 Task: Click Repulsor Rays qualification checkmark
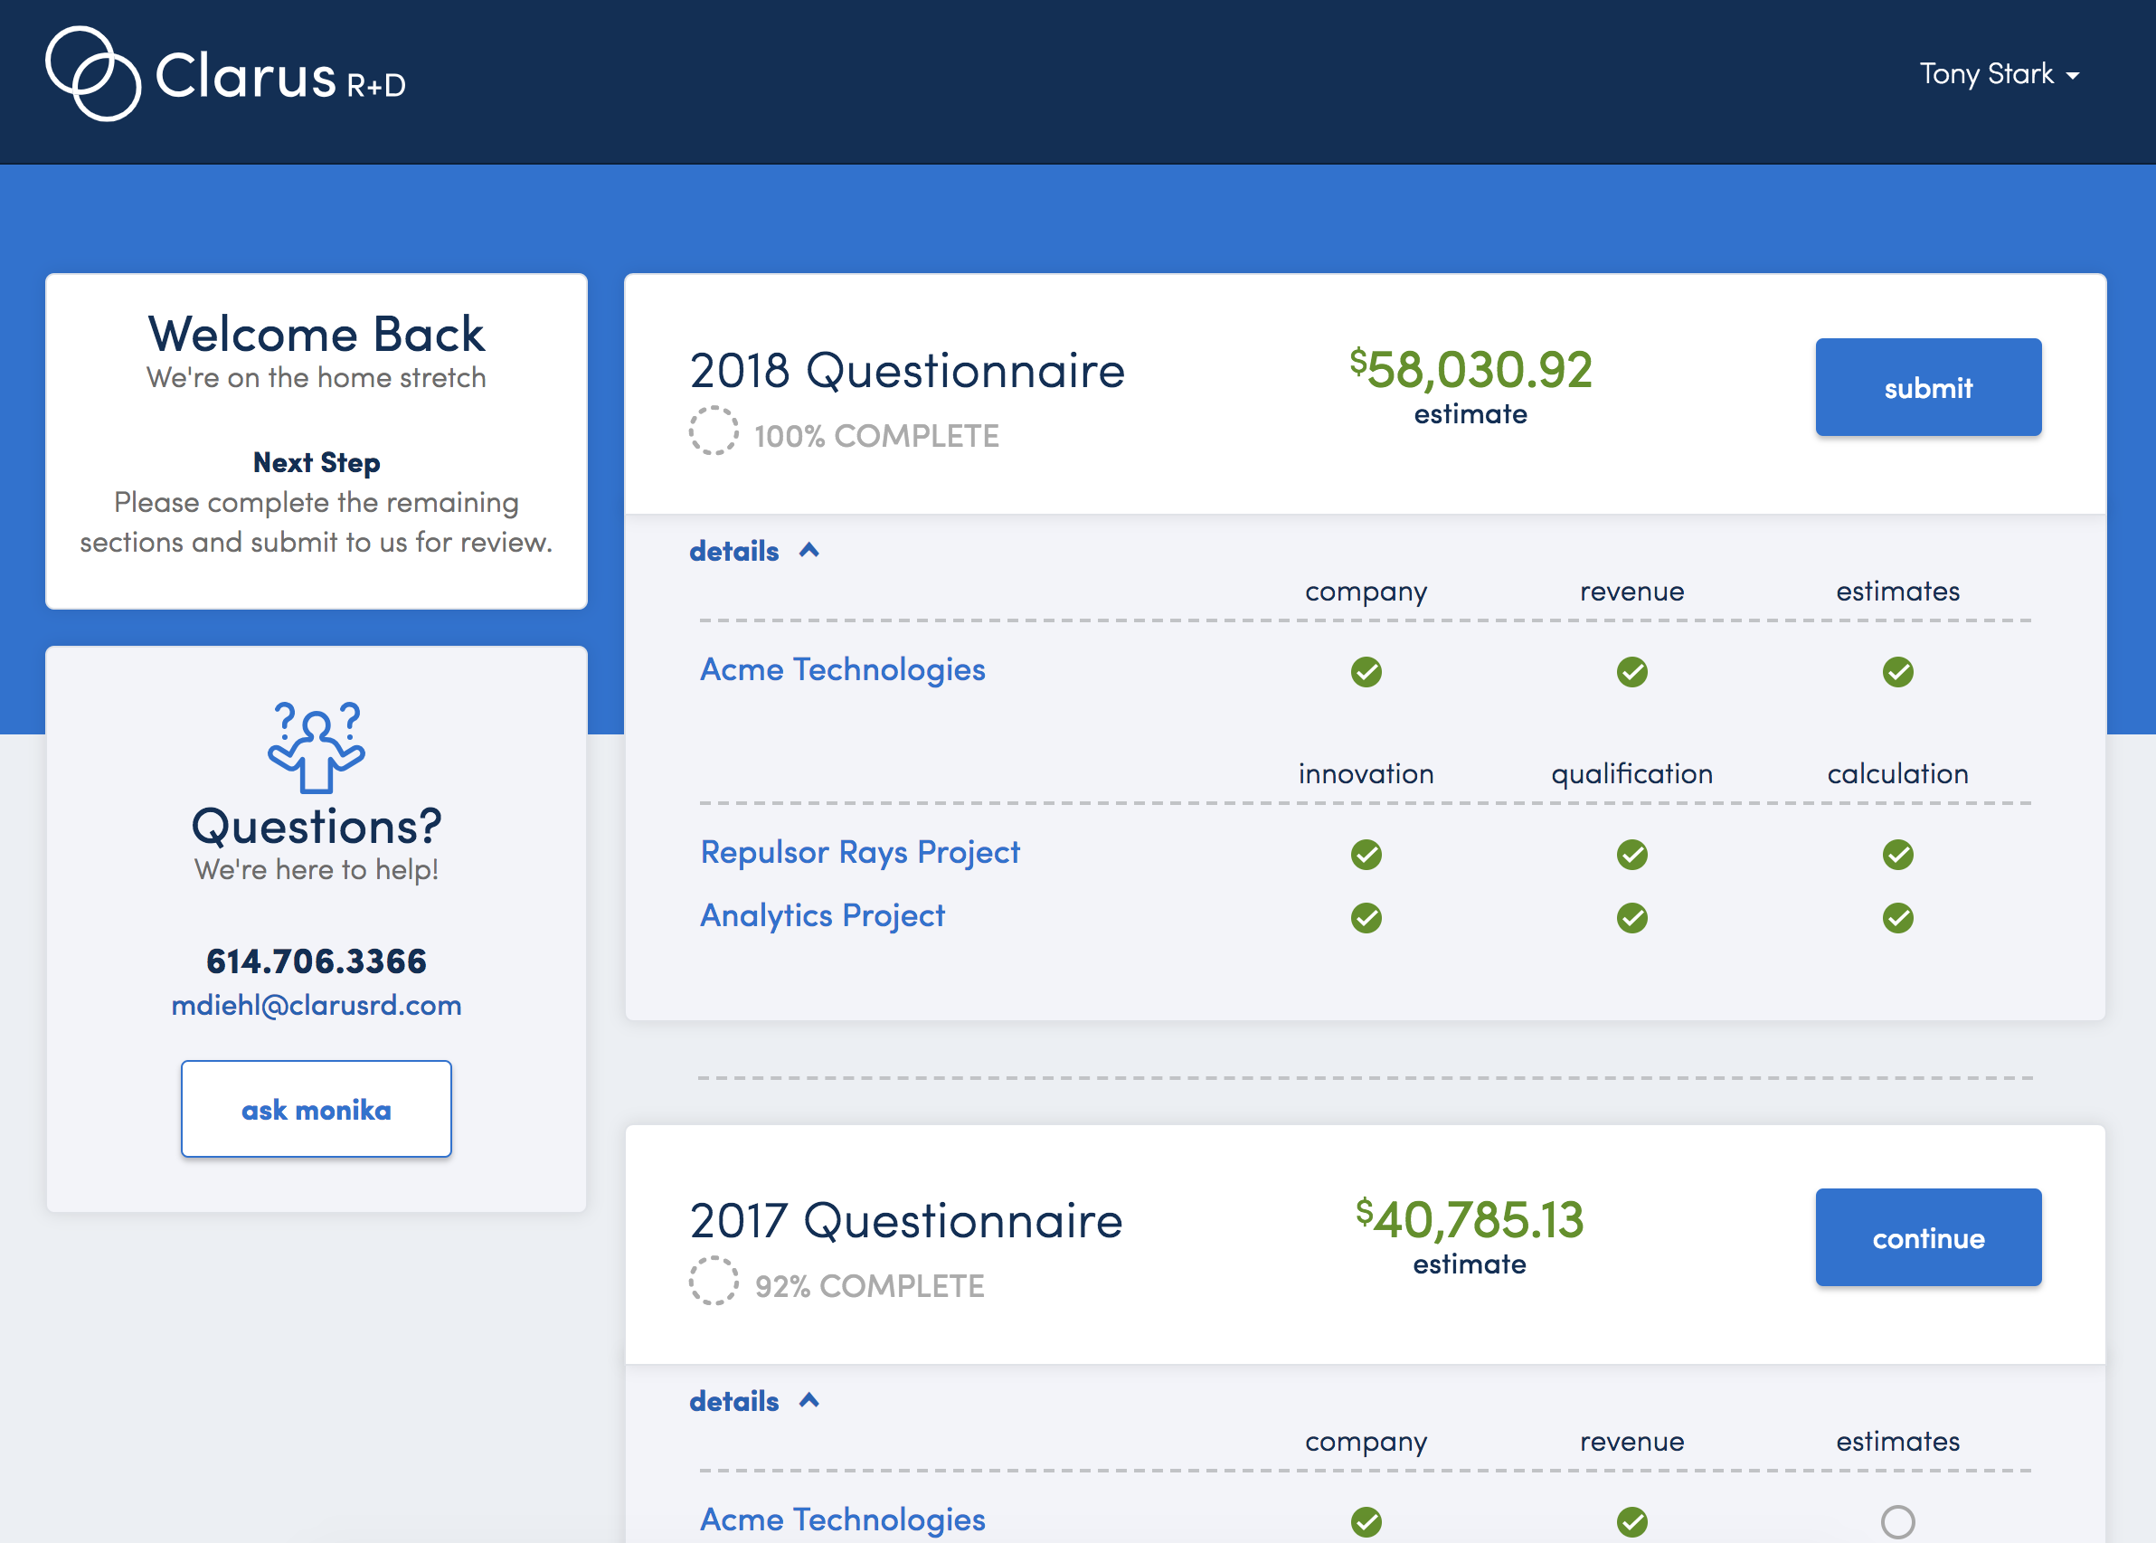[1631, 854]
